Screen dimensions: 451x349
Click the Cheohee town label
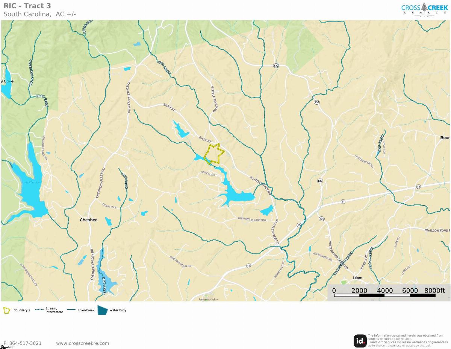(89, 220)
